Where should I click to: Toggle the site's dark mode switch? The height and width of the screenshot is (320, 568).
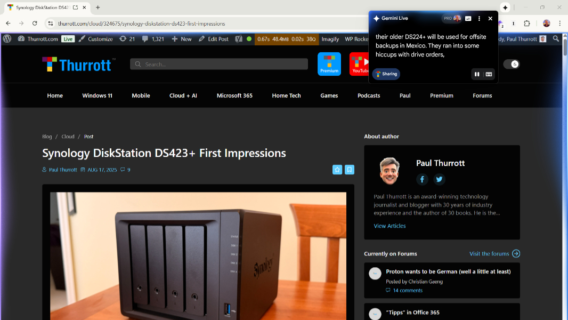512,64
